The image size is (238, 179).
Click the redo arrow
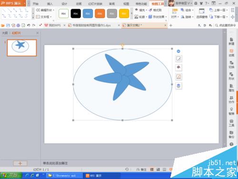(34, 25)
